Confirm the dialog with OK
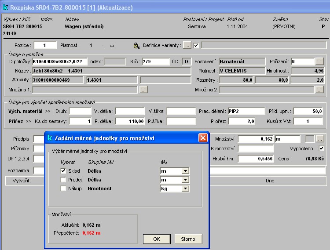The image size is (330, 250). pyautogui.click(x=157, y=239)
